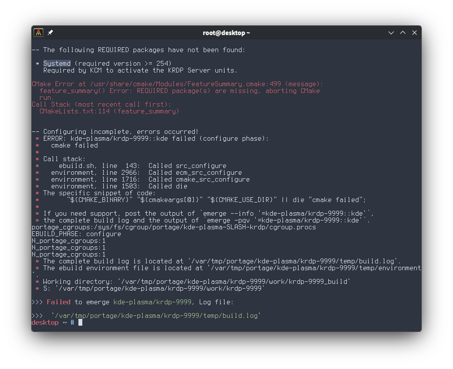Close the root@desktop terminal window
The image size is (453, 369).
point(415,33)
